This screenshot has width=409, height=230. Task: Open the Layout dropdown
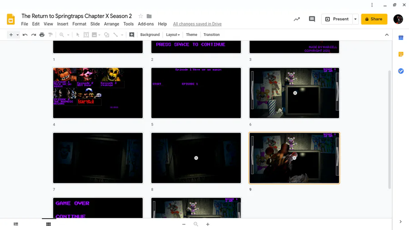(173, 35)
